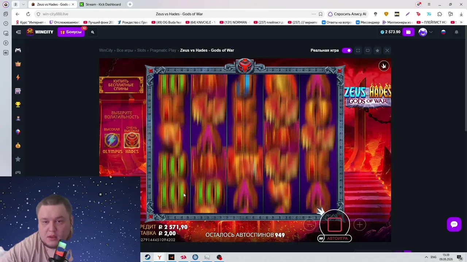Image resolution: width=467 pixels, height=262 pixels.
Task: Open Лучший фонк bookmark
Action: (99, 23)
